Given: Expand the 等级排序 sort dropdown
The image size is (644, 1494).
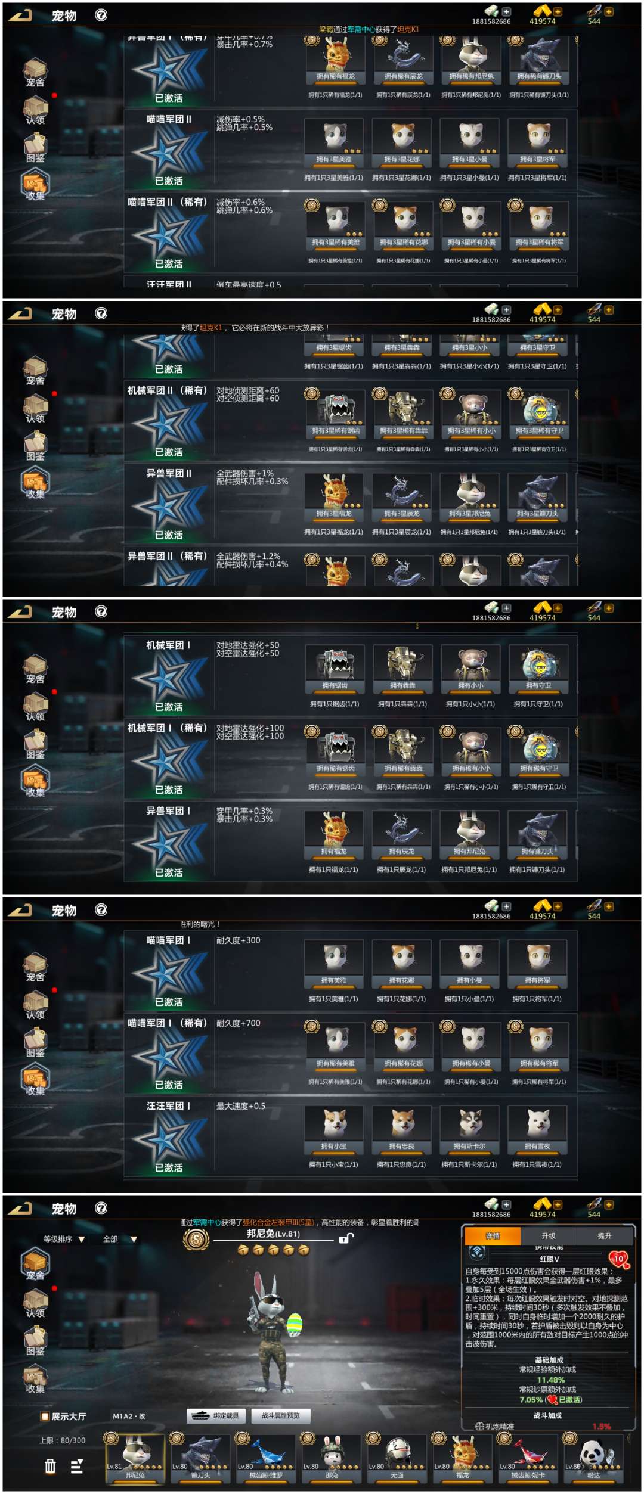Looking at the screenshot, I should click(x=64, y=1239).
